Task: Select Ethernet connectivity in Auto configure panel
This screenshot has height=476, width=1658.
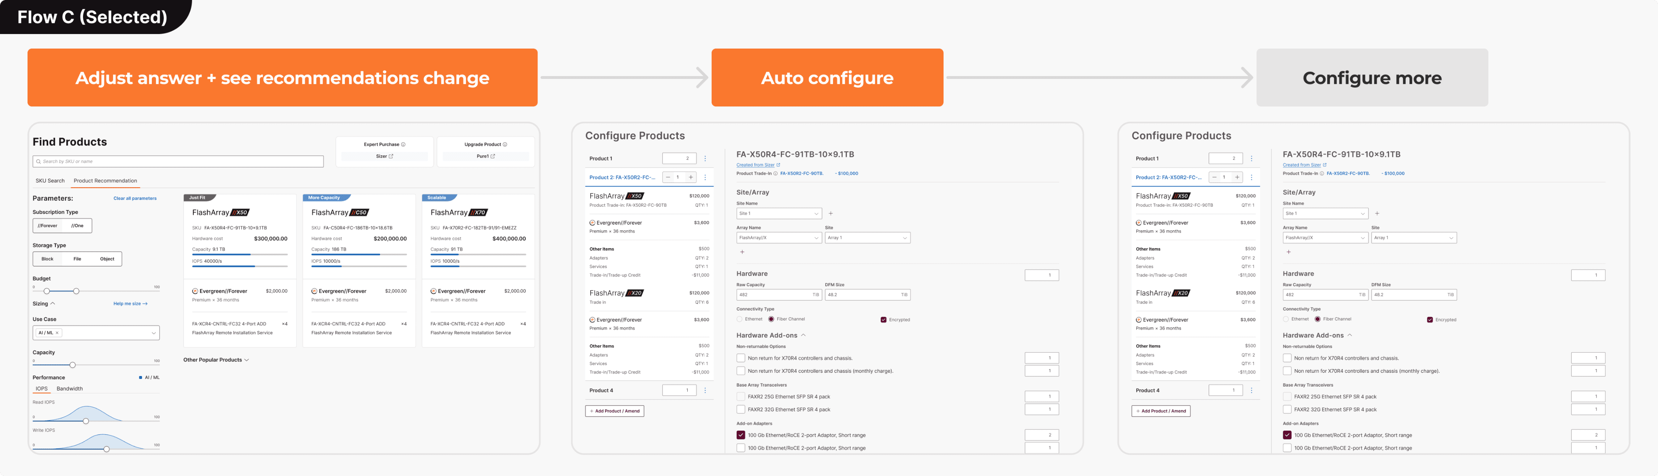Action: (740, 319)
